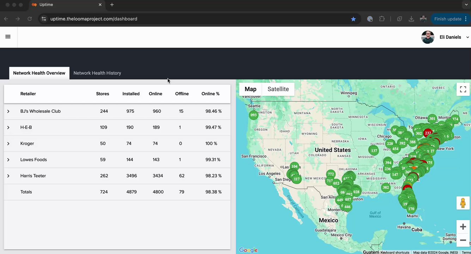This screenshot has width=471, height=254.
Task: Expand the Harris Teeter row
Action: pos(8,176)
